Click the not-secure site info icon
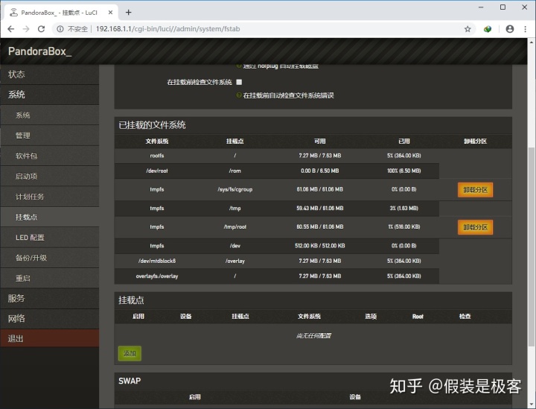The width and height of the screenshot is (536, 409). pos(60,29)
